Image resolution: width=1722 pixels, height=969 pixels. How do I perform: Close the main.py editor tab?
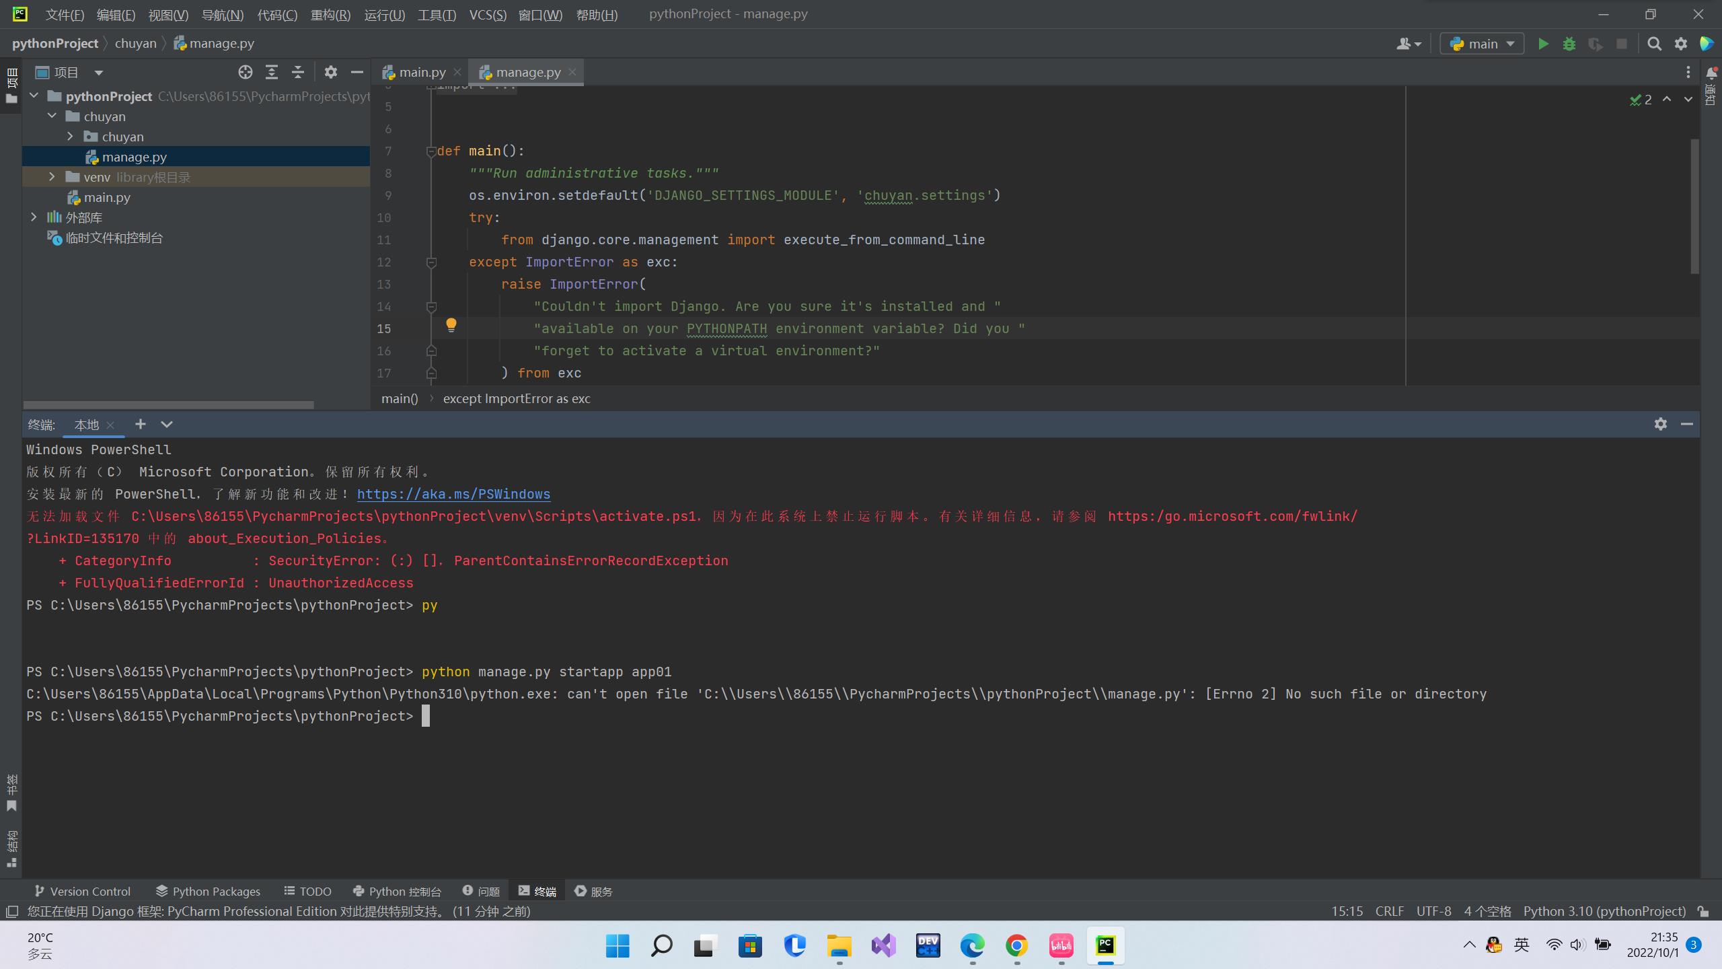pyautogui.click(x=457, y=72)
